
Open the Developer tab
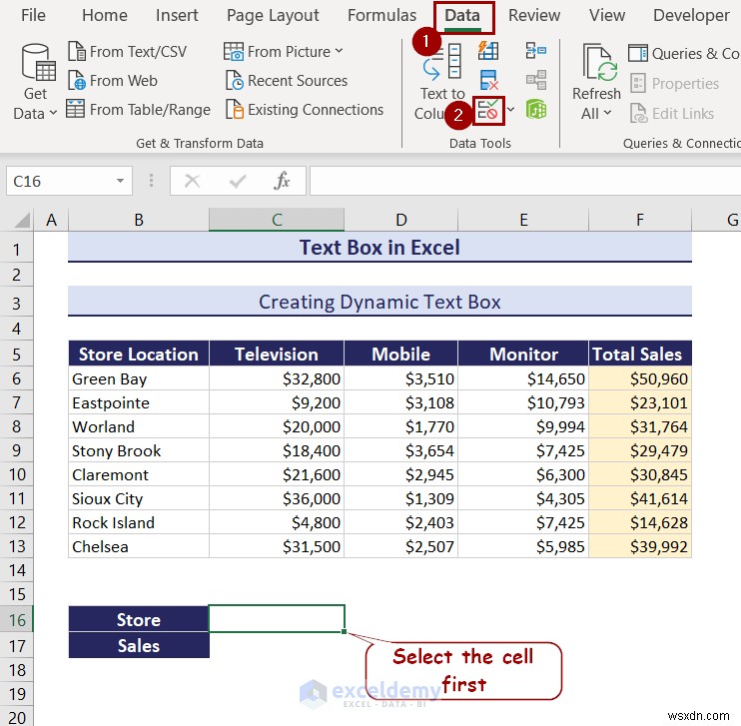point(691,15)
